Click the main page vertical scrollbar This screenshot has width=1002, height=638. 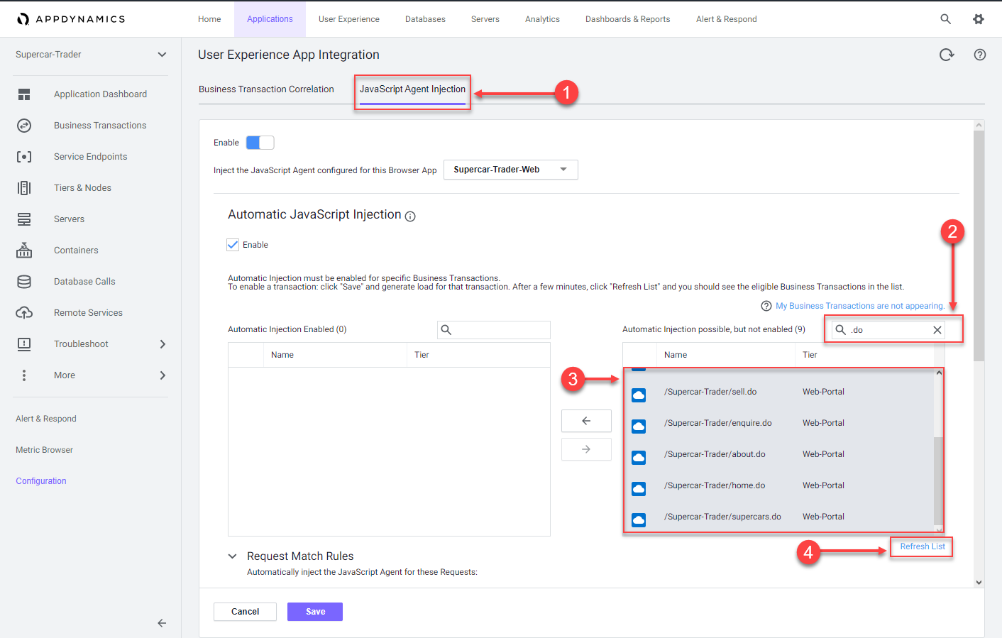(x=979, y=245)
